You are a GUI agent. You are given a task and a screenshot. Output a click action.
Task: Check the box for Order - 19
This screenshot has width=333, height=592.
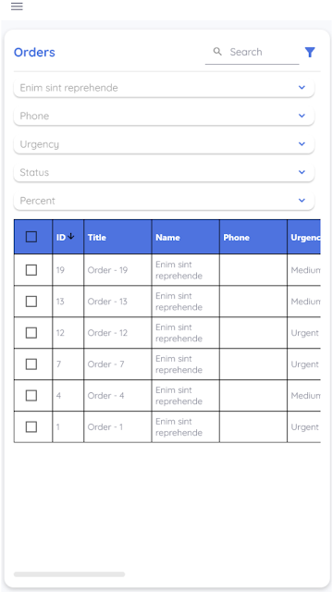31,270
